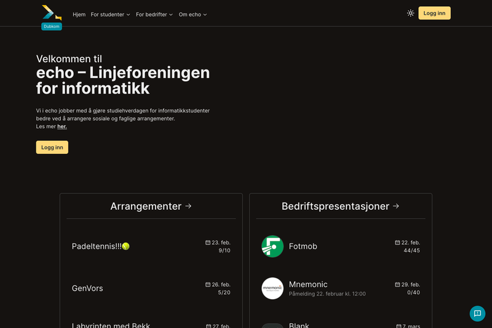492x328 pixels.
Task: Click calendar icon beside 26. feb.
Action: coord(208,284)
